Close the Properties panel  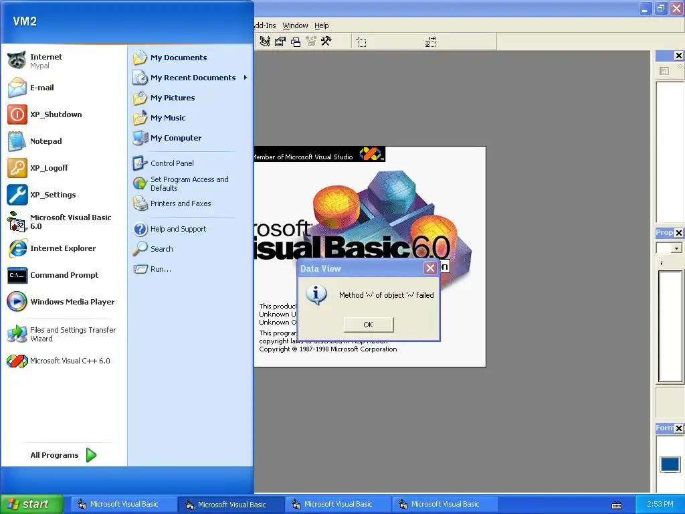click(678, 233)
